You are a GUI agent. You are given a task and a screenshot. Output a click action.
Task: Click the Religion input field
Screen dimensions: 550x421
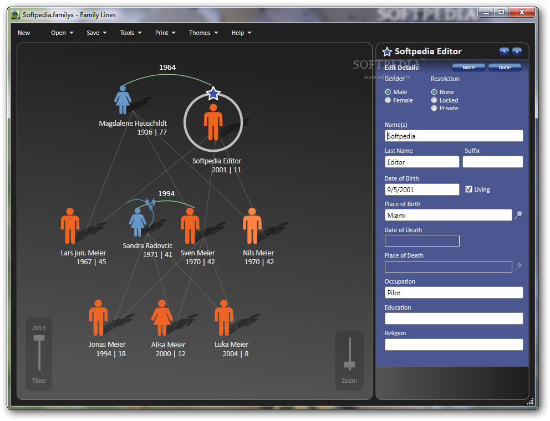(x=454, y=345)
